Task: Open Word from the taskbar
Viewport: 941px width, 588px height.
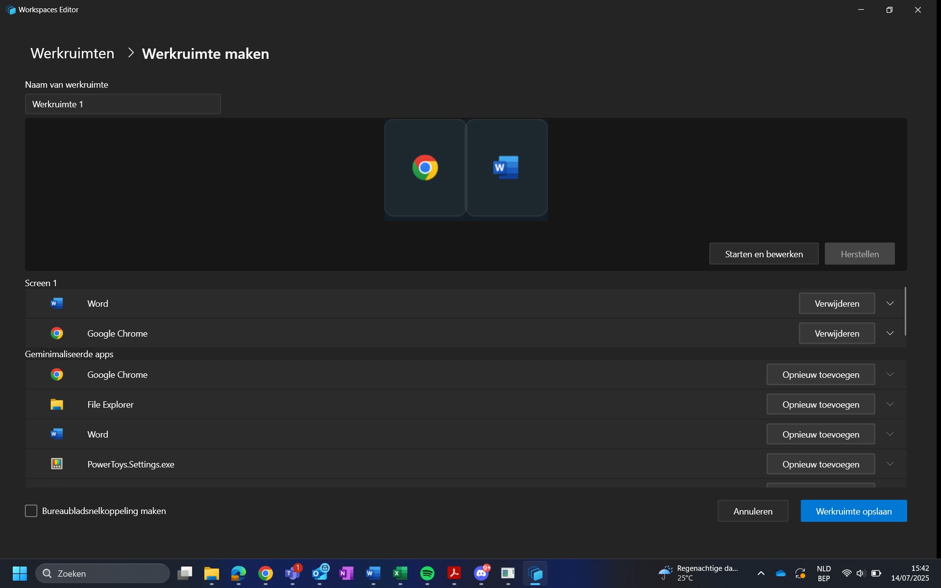Action: (x=373, y=573)
